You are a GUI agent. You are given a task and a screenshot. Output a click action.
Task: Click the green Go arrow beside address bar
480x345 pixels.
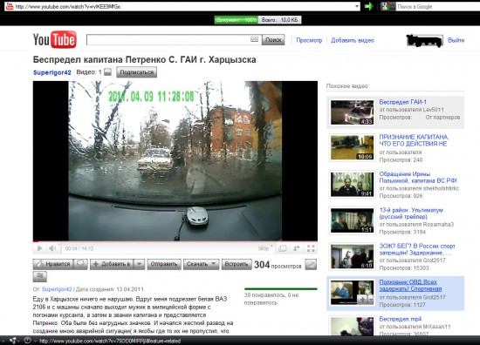tap(369, 6)
